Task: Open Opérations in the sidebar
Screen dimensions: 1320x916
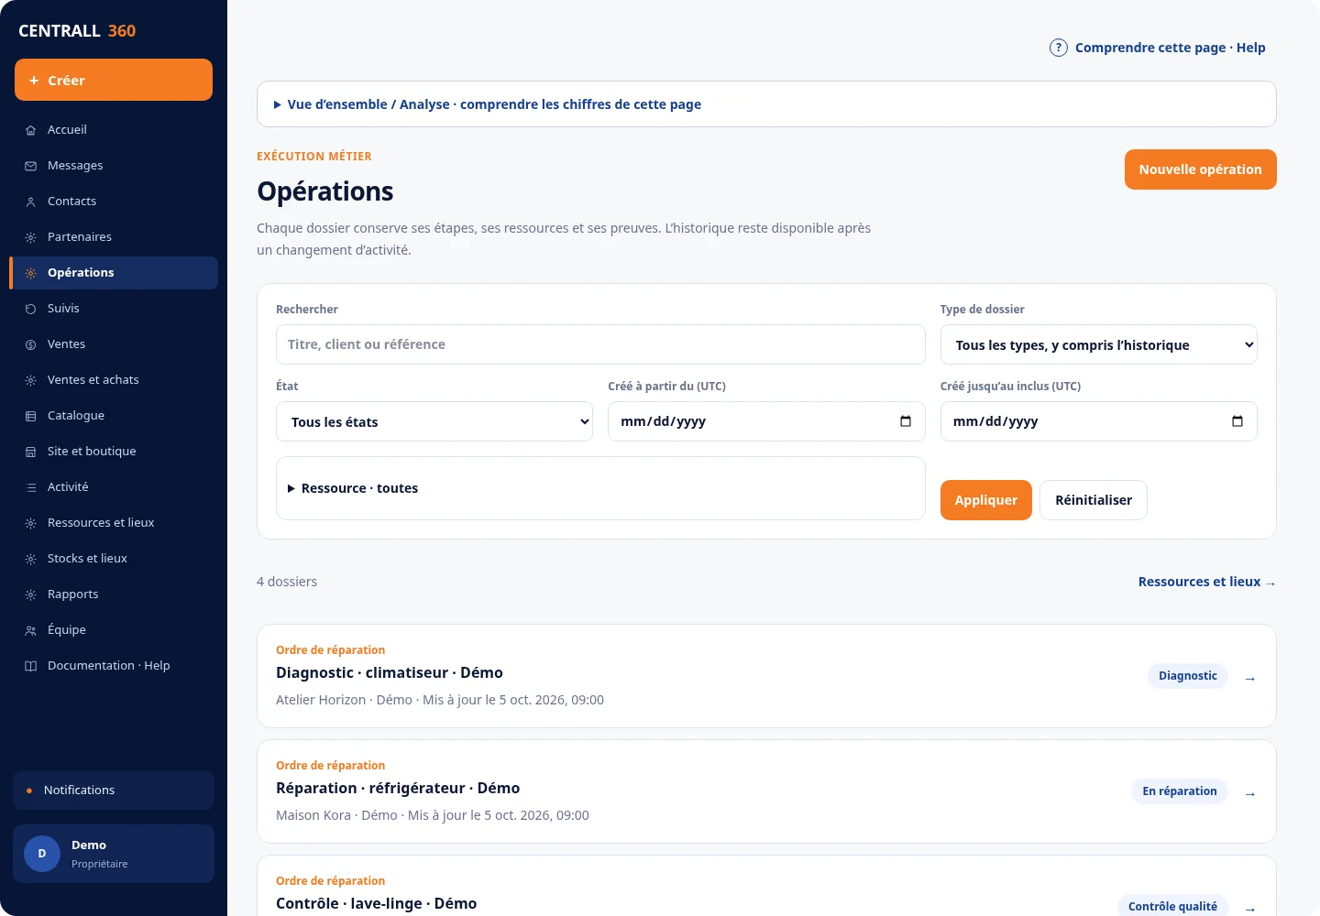Action: 114,273
